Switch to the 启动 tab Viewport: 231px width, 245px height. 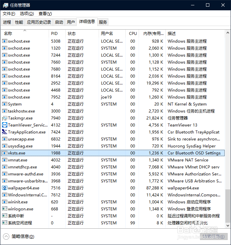(59, 22)
